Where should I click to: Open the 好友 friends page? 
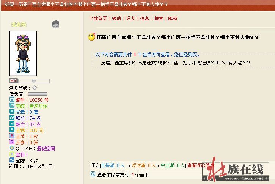130,18
